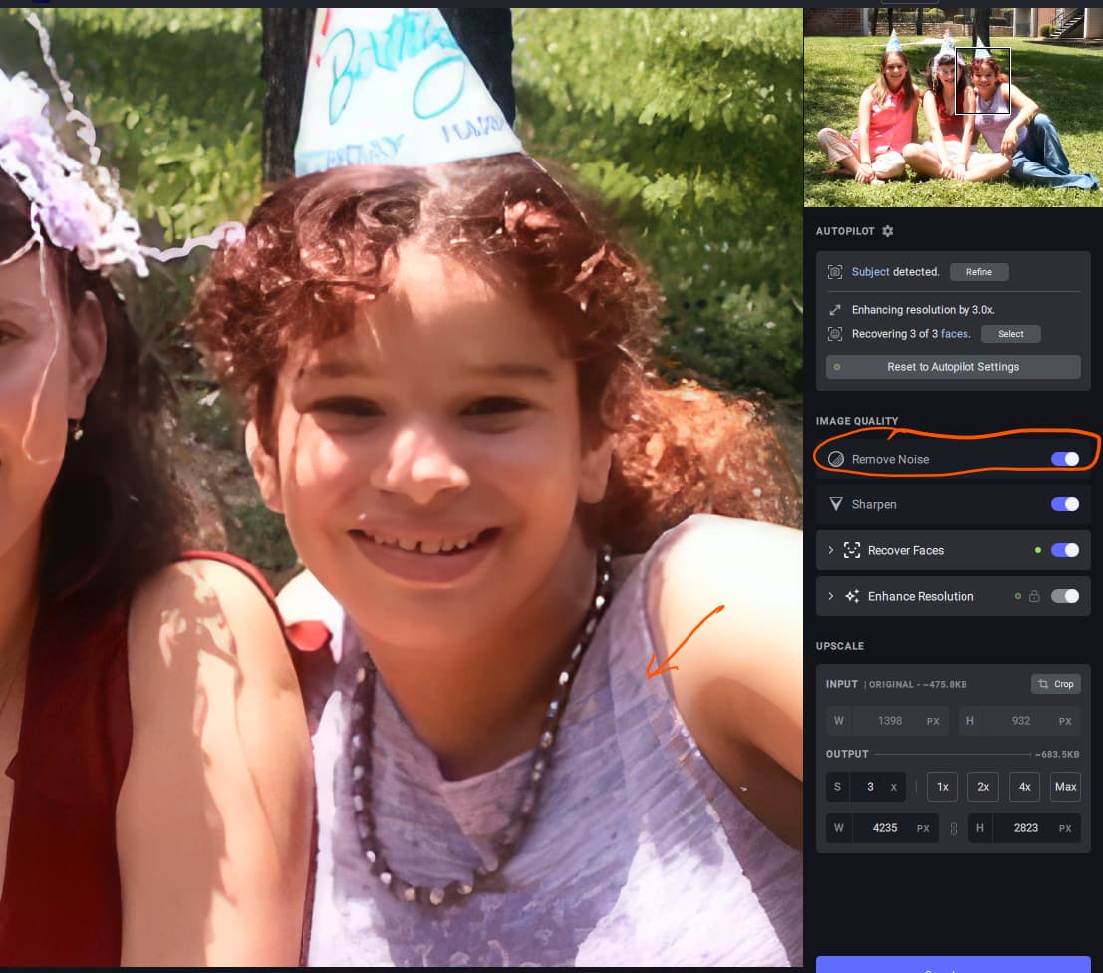
Task: Toggle the Enhance Resolution switch
Action: tap(1064, 596)
